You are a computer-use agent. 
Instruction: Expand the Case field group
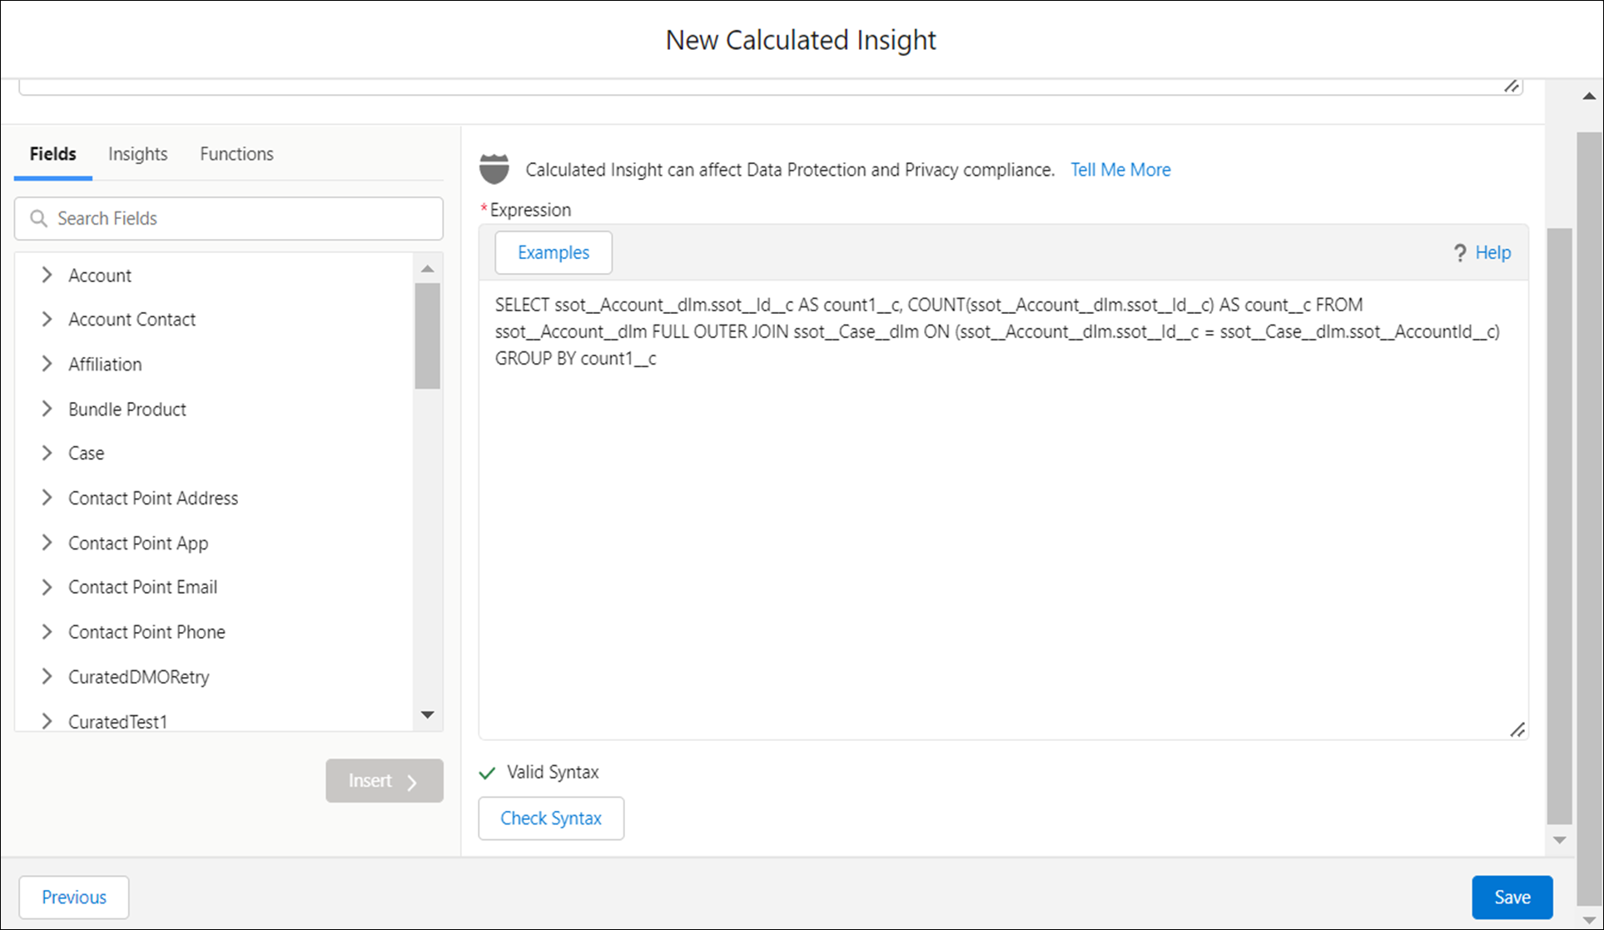pos(47,453)
